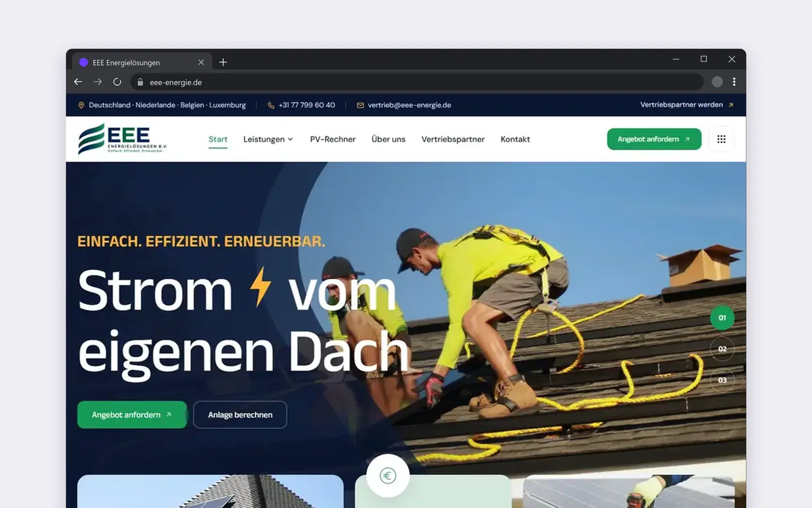Image resolution: width=812 pixels, height=508 pixels.
Task: Click the browser forward arrow
Action: (x=98, y=82)
